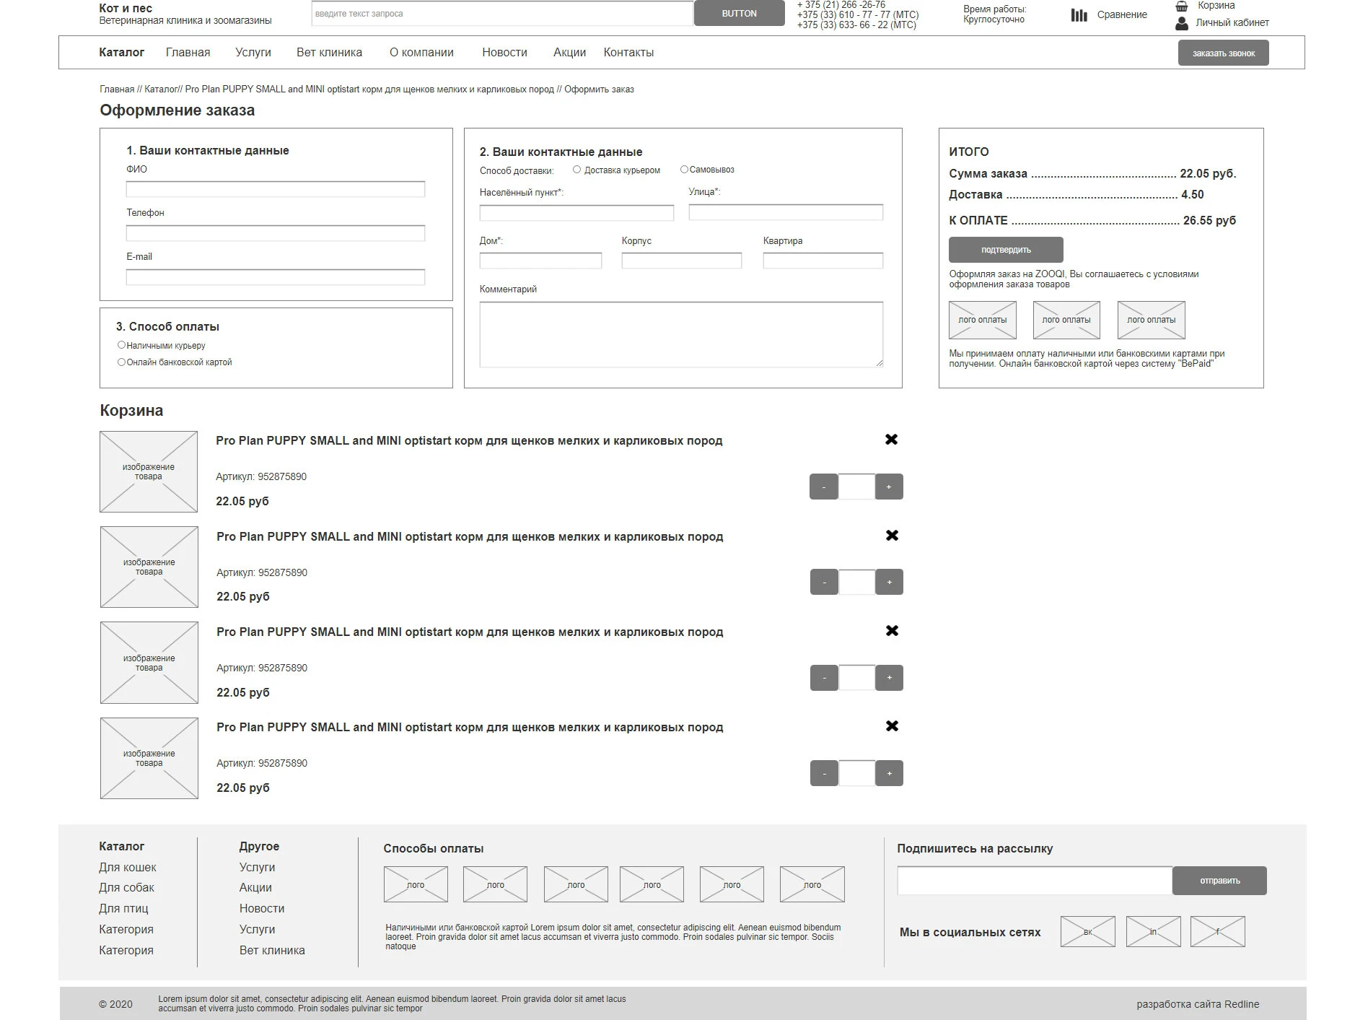Viewport: 1368px width, 1020px height.
Task: Remove the third cart item with X
Action: tap(892, 631)
